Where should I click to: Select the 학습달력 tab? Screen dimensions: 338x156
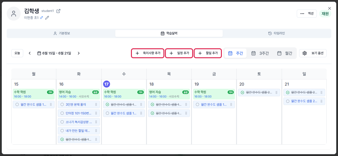click(169, 33)
